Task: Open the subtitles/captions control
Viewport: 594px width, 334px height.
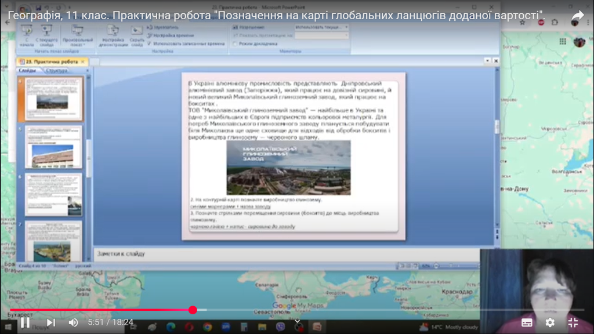Action: pos(527,322)
